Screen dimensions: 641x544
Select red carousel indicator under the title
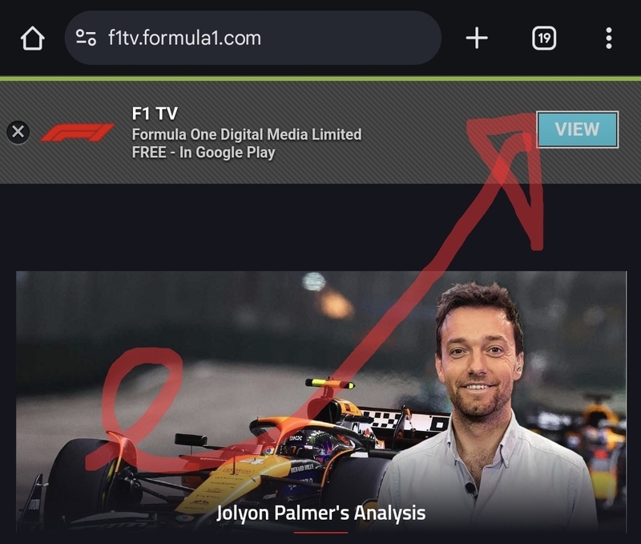(321, 533)
